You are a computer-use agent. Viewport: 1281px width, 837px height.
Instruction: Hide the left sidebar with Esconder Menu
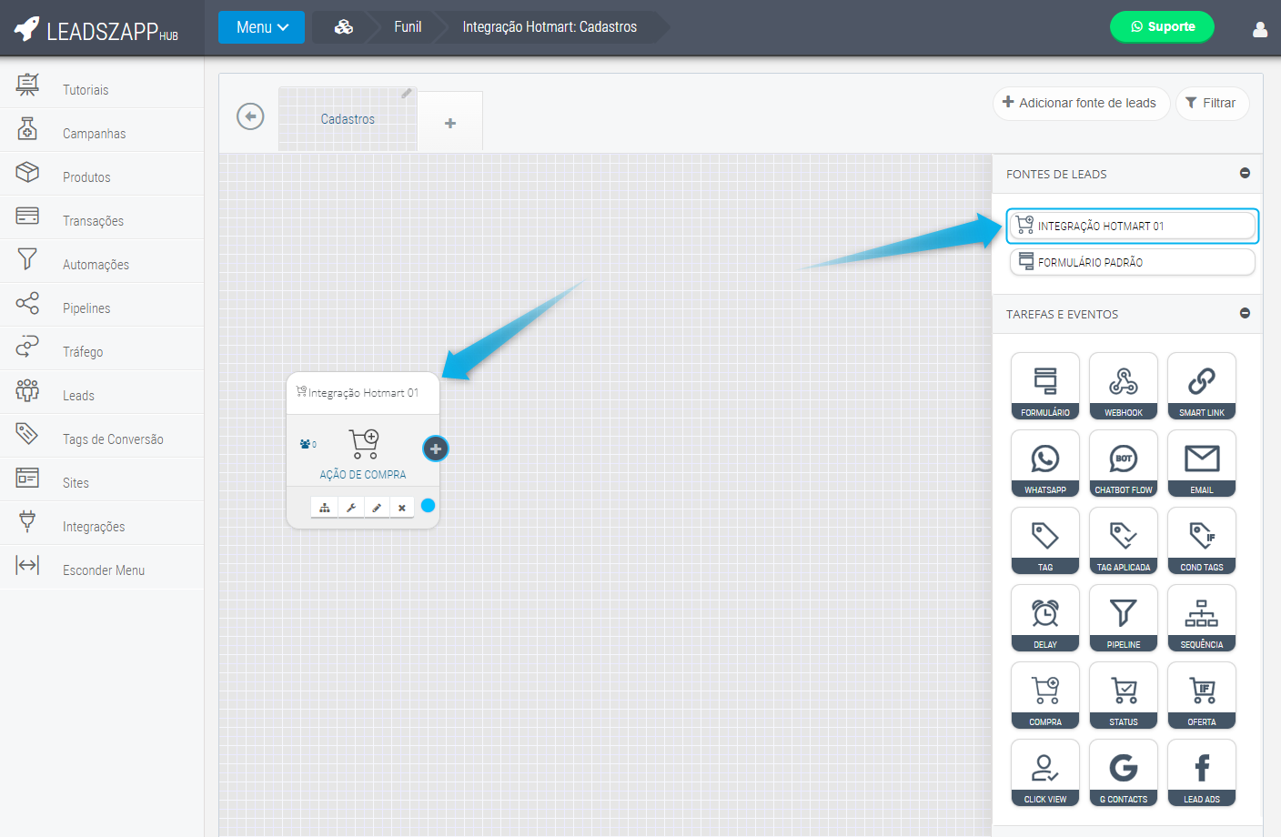102,570
